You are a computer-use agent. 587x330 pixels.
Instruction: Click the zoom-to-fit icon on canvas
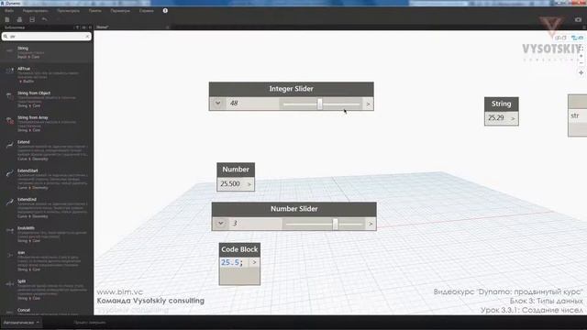581,49
